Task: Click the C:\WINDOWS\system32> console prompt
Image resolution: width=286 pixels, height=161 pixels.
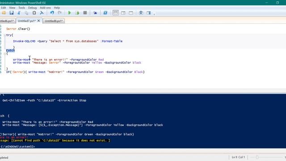Action: [x=17, y=147]
